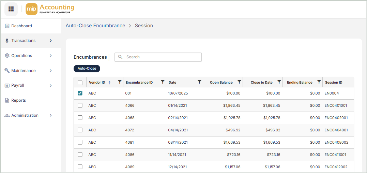Viewport: 367px width, 173px height.
Task: Expand the Payroll menu chevron
Action: 51,86
